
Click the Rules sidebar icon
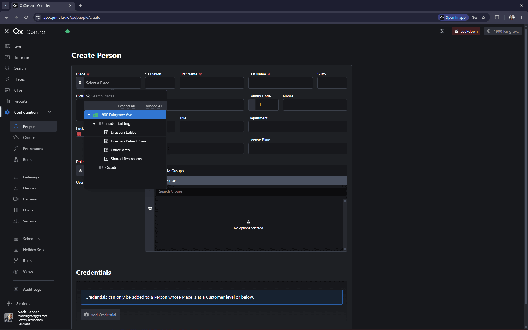point(16,261)
